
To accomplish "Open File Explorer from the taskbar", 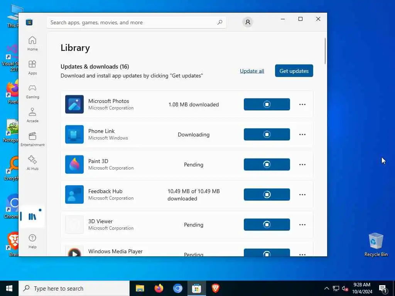I will click(x=140, y=288).
